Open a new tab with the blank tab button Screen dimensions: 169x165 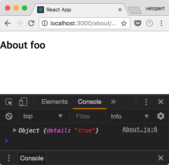click(x=134, y=10)
